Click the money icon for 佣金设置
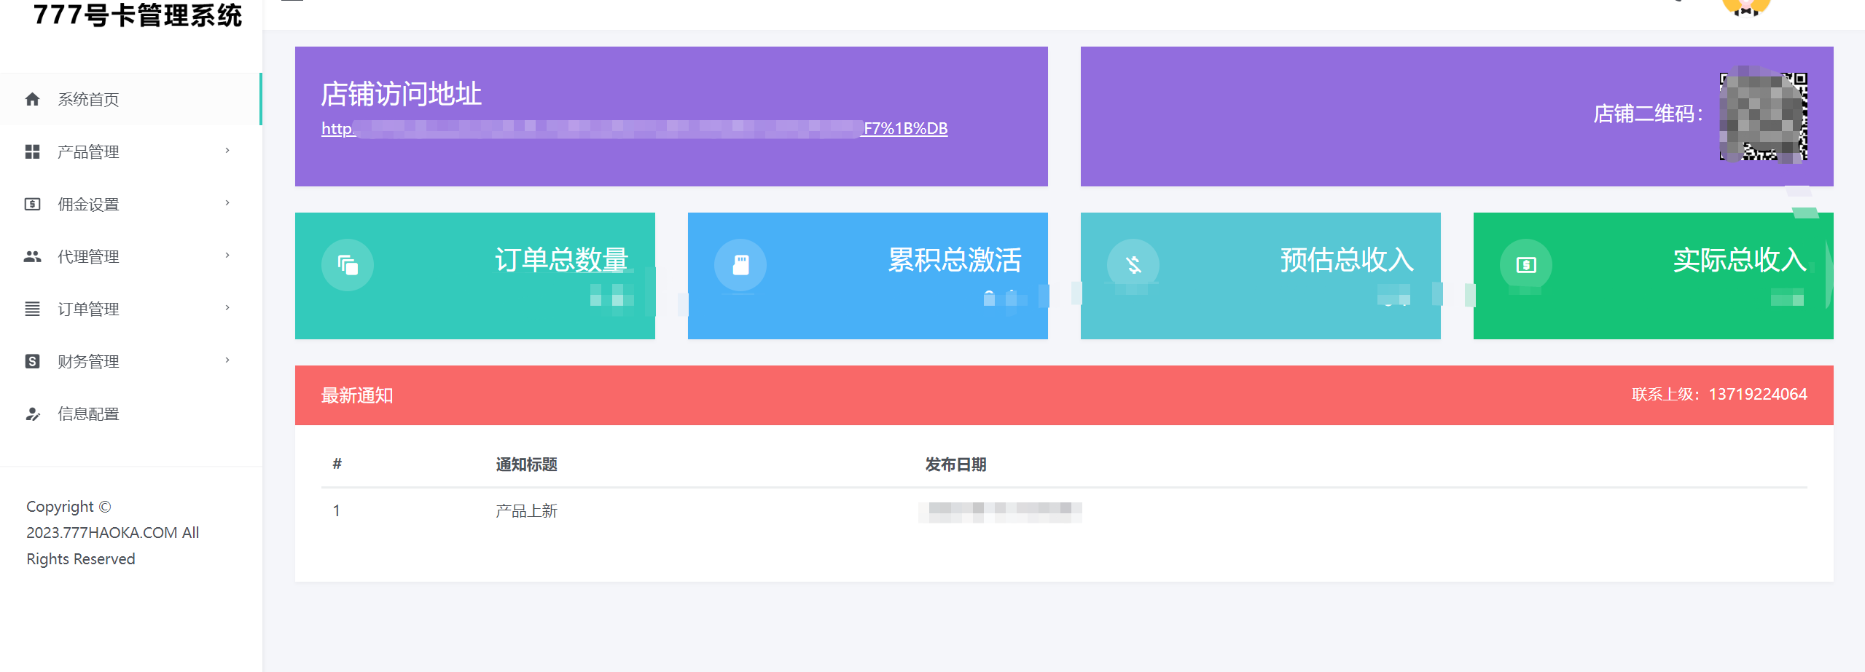 click(x=32, y=204)
